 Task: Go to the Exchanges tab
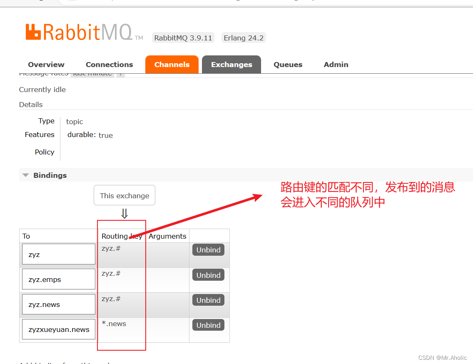click(x=232, y=65)
